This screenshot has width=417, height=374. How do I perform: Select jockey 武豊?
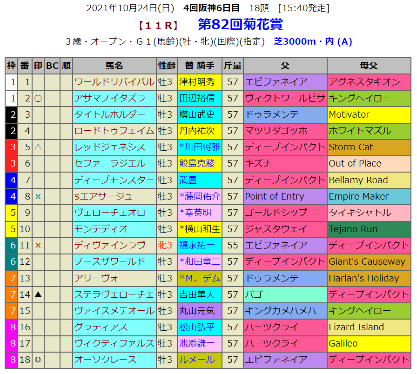188,180
